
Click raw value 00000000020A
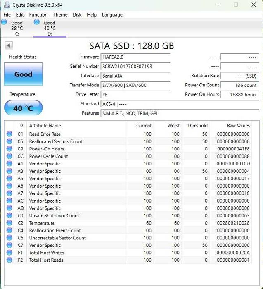click(233, 253)
